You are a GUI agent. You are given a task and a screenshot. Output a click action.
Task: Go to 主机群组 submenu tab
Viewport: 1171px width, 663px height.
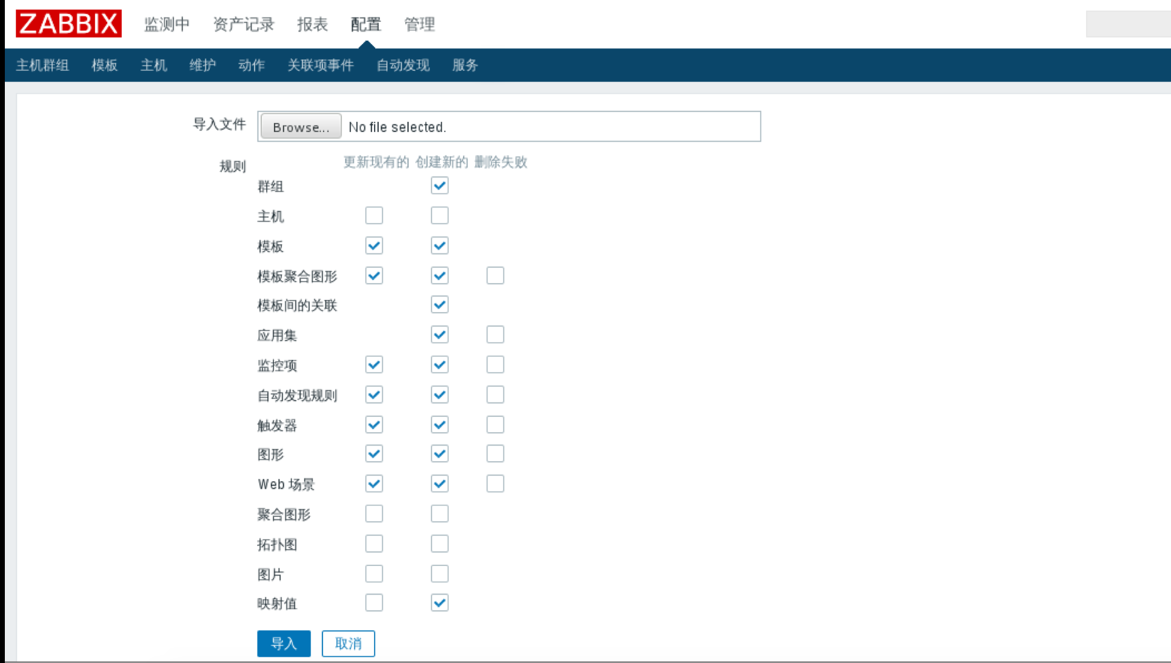click(x=42, y=65)
